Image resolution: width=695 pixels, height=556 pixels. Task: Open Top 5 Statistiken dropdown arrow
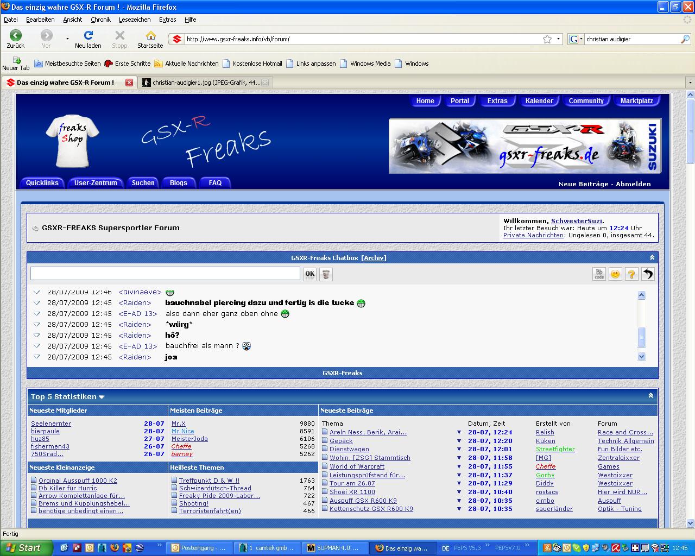click(x=102, y=397)
